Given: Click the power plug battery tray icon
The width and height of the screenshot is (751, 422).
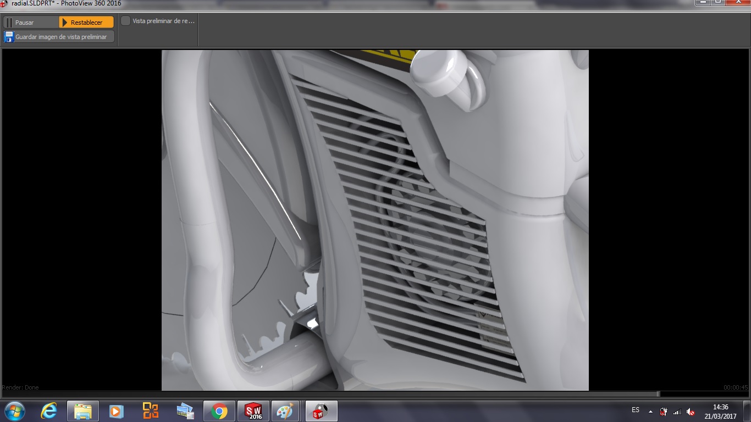Looking at the screenshot, I should pos(664,412).
